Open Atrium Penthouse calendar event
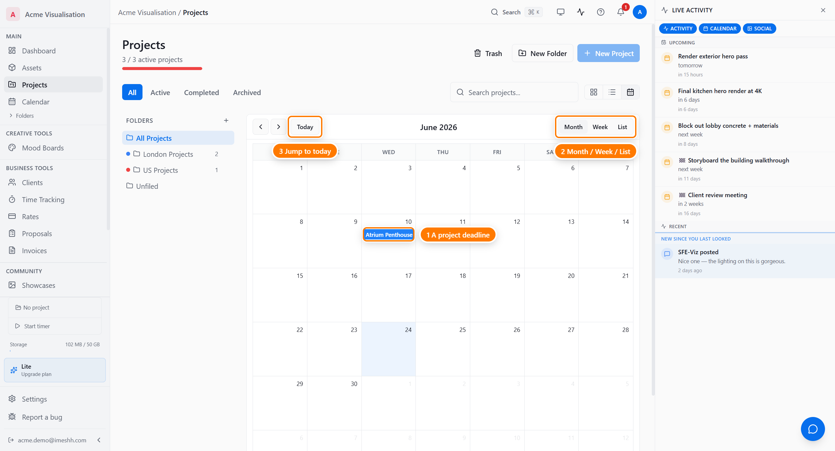The width and height of the screenshot is (835, 451). 389,235
